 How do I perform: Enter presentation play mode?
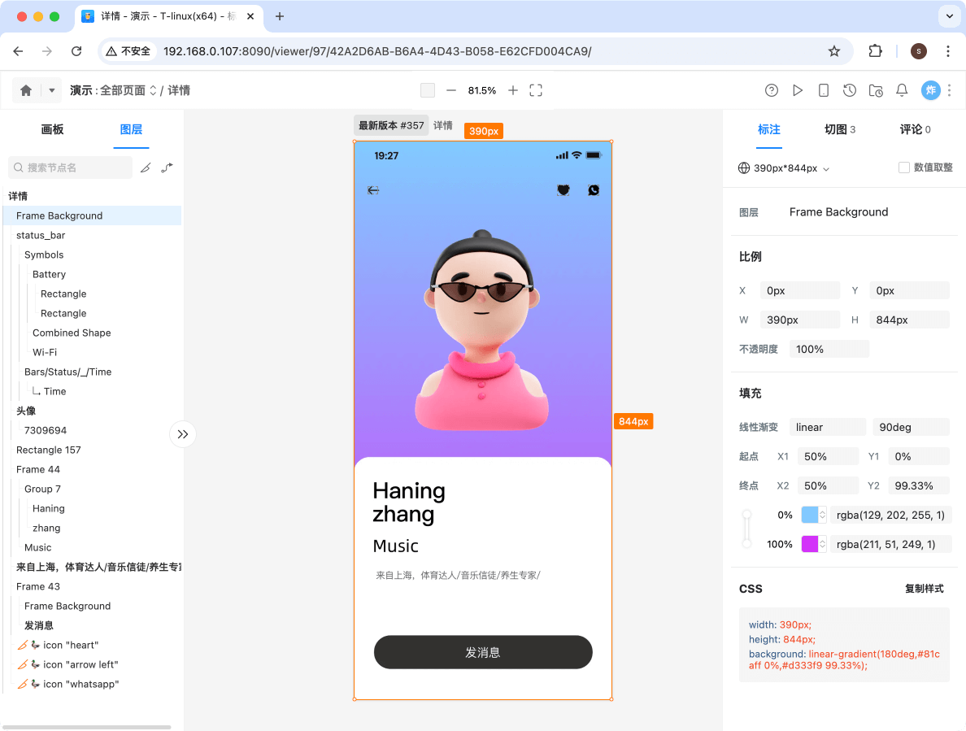pos(798,90)
